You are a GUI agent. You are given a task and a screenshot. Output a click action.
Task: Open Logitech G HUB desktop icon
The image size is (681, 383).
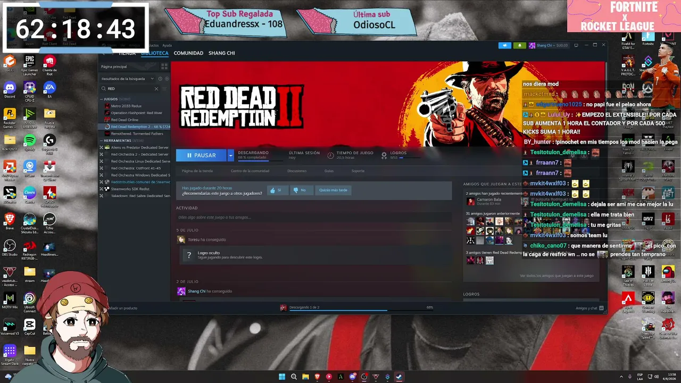[x=49, y=144]
